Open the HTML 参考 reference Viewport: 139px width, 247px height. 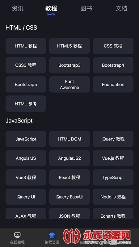[x=26, y=104]
